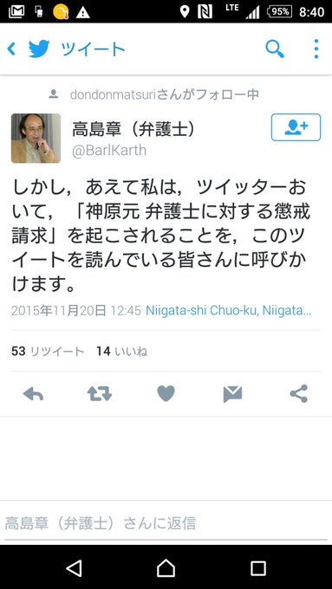Like the tweet with heart icon
This screenshot has height=589, width=332.
tap(166, 394)
